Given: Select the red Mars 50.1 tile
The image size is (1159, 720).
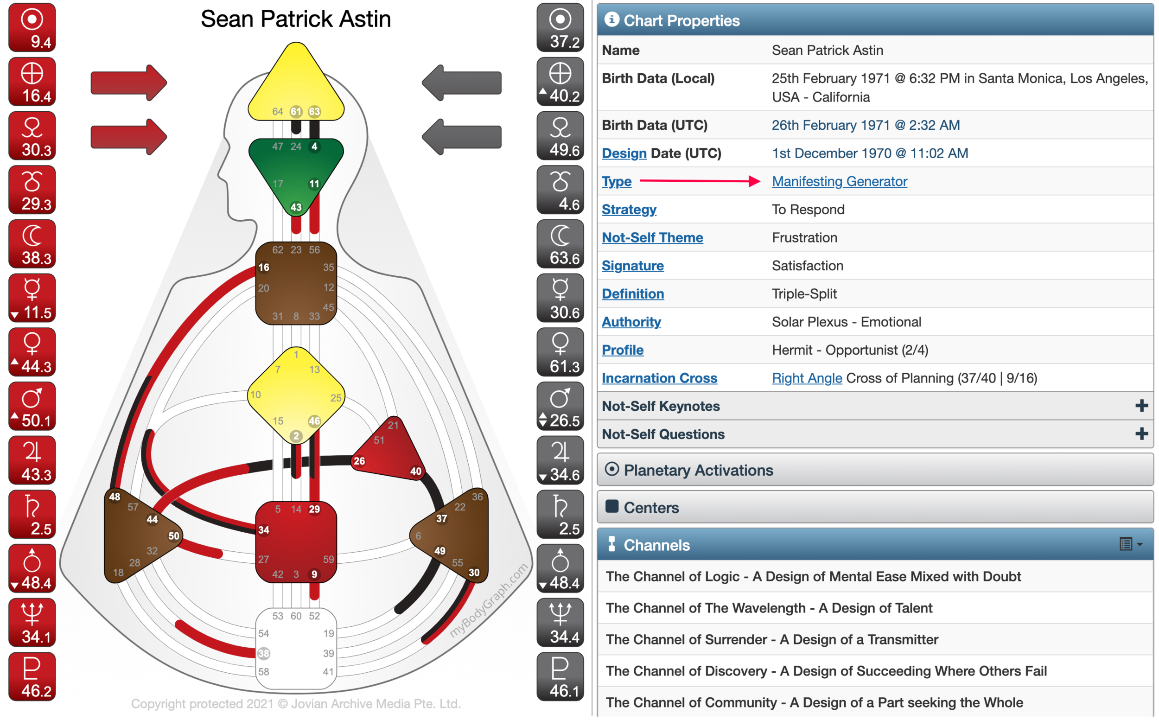Looking at the screenshot, I should (x=32, y=406).
